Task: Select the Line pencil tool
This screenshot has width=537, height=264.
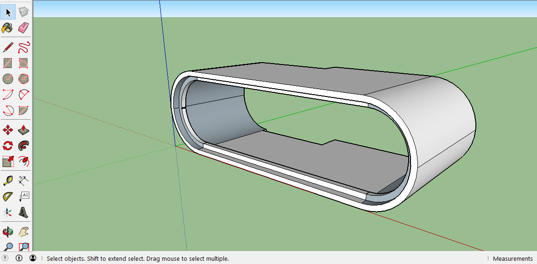Action: tap(8, 47)
